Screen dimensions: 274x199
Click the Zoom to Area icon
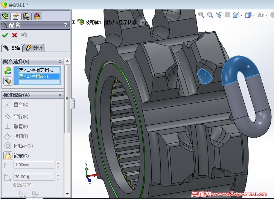[210, 15]
